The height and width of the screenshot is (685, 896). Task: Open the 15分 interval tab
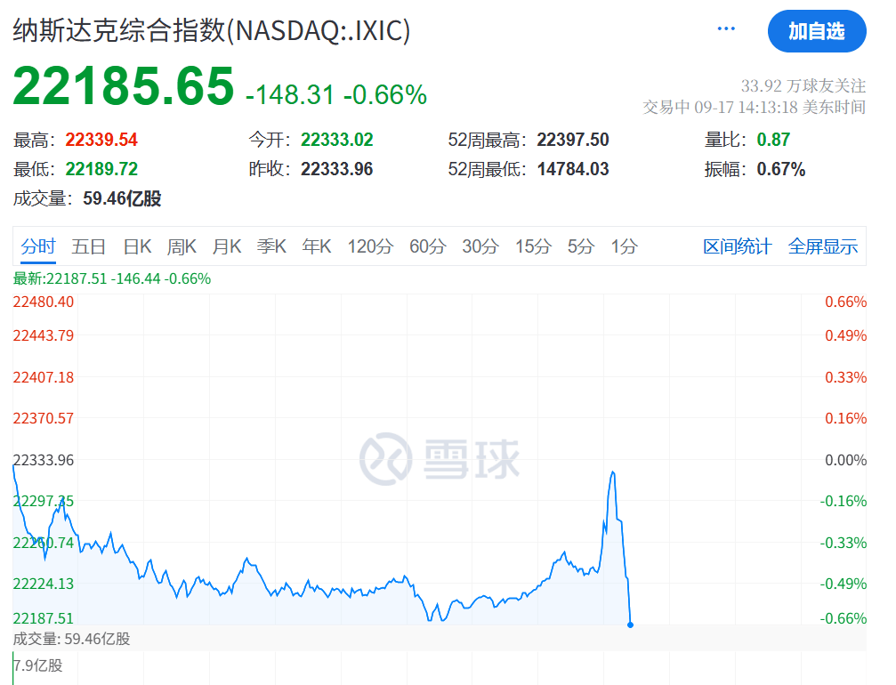pyautogui.click(x=532, y=246)
